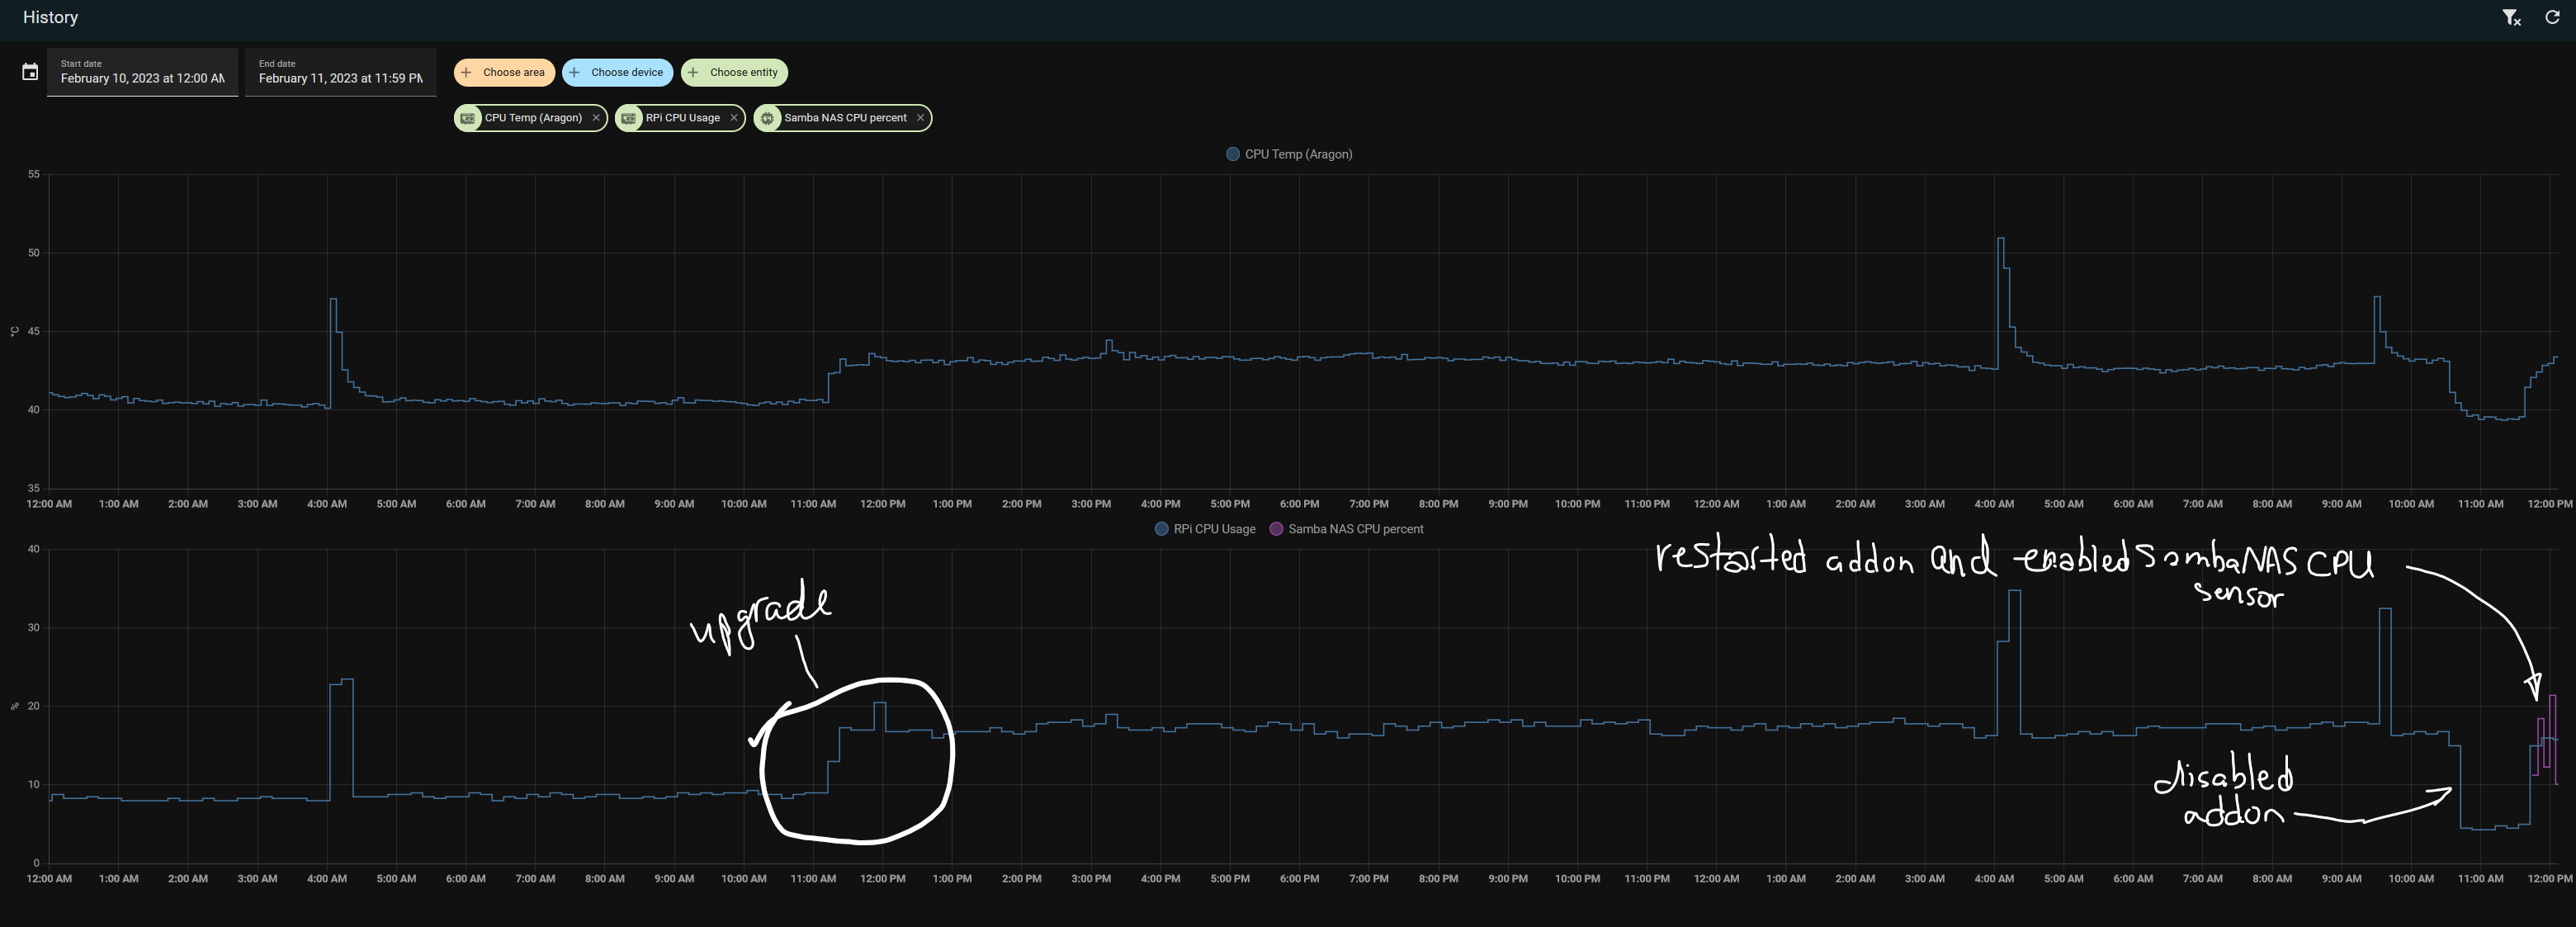Click the chip icon on RPi CPU Usage

[628, 118]
